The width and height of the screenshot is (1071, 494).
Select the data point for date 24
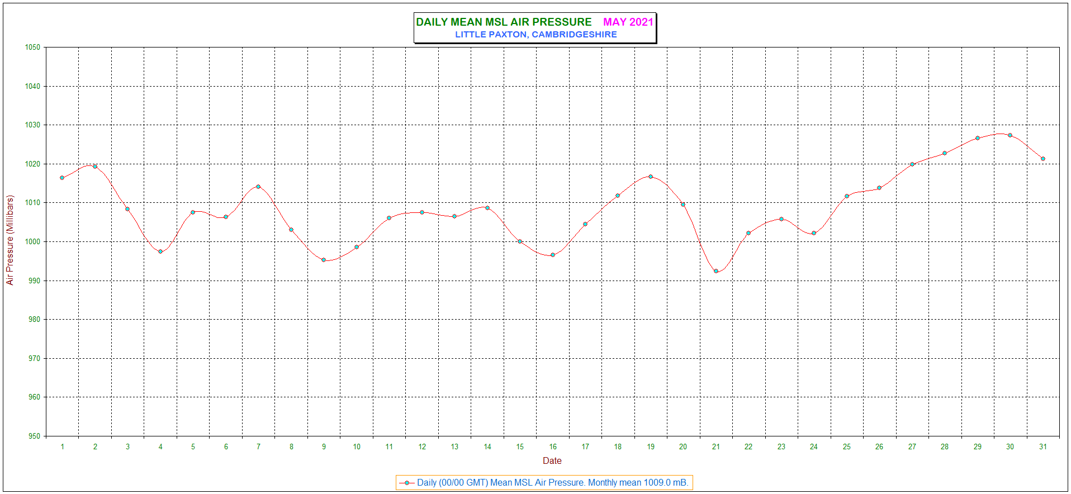pos(814,233)
